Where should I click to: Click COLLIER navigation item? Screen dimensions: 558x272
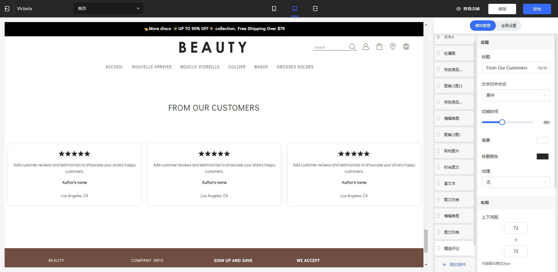237,67
